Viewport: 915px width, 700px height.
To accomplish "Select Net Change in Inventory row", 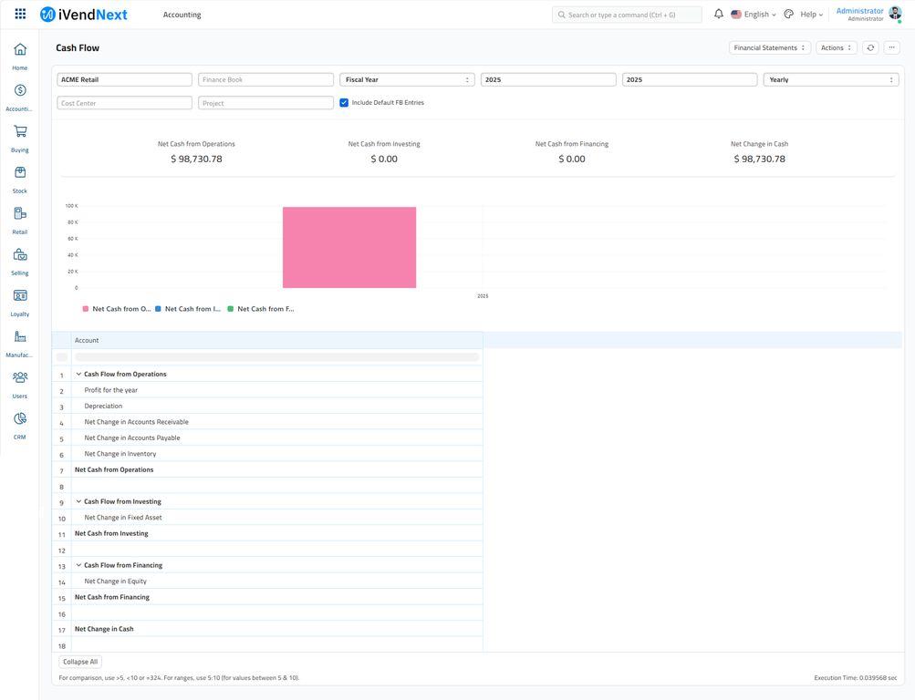I will (277, 454).
